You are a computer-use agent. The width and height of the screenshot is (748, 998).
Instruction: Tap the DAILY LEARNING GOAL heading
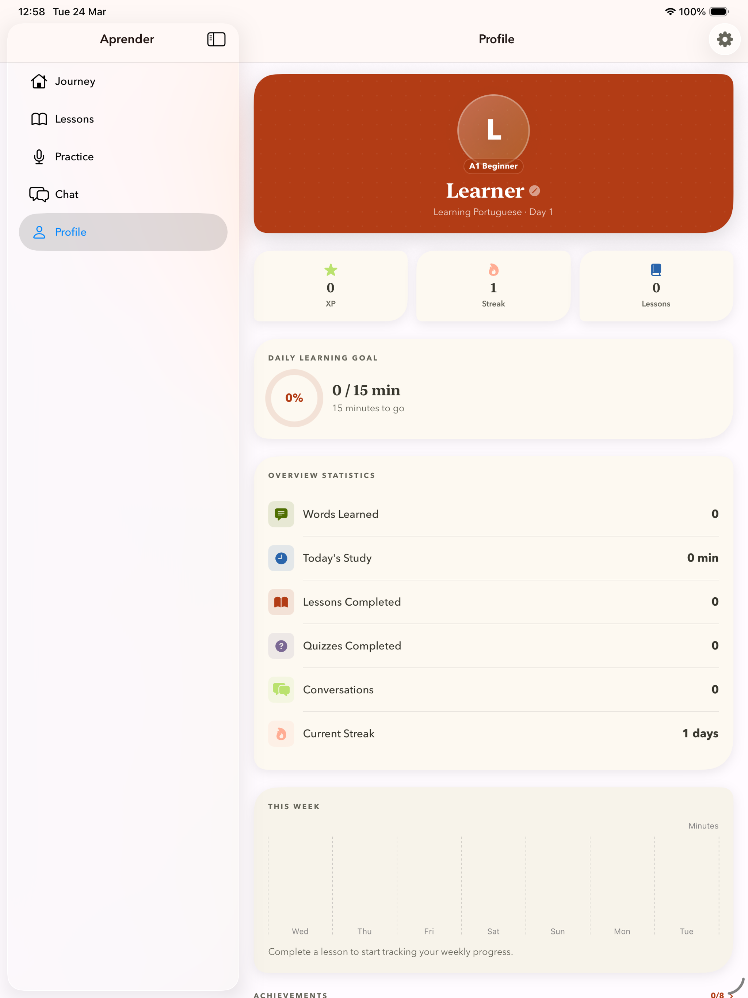(x=323, y=358)
